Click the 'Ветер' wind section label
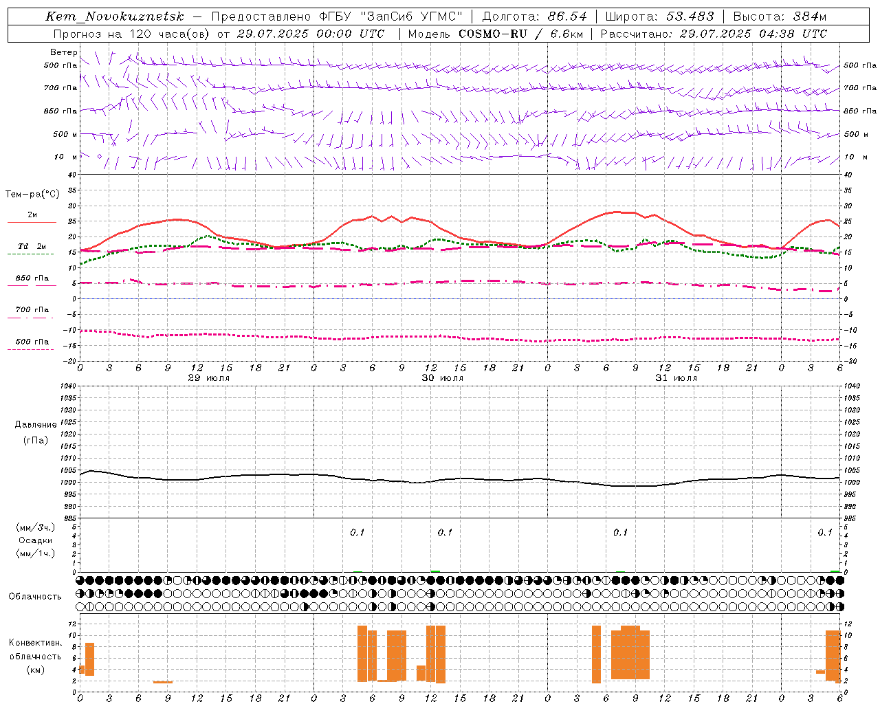 pos(64,52)
